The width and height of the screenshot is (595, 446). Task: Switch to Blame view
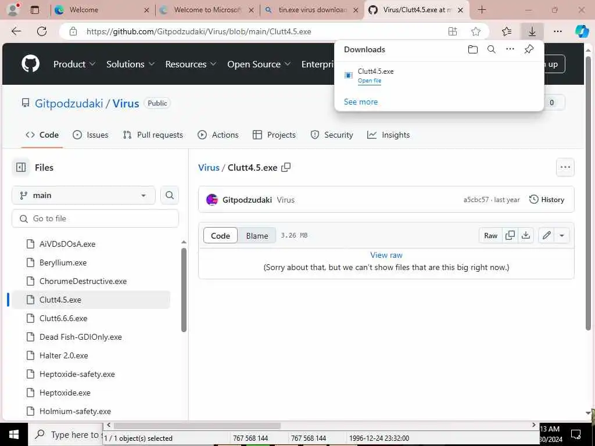click(257, 236)
